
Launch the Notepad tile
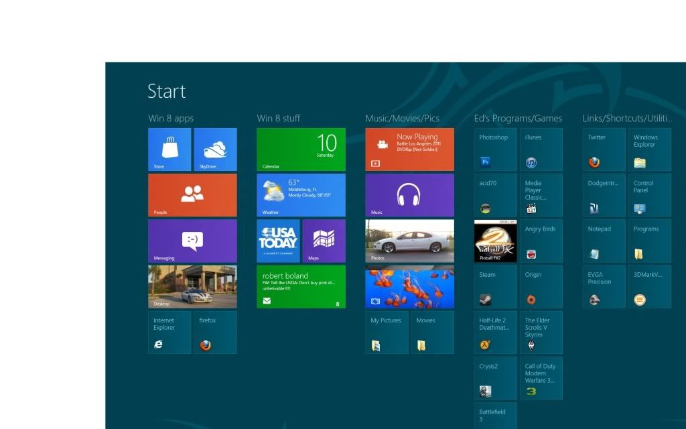point(604,241)
